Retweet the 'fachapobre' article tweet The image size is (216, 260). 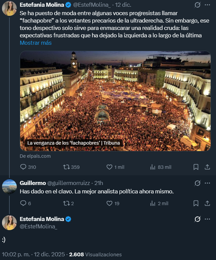66,167
